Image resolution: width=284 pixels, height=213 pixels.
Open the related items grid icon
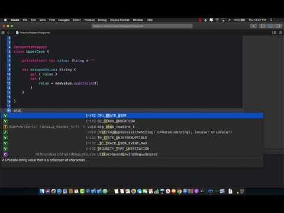3,33
